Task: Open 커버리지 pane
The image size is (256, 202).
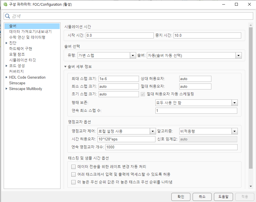Action: (x=16, y=72)
